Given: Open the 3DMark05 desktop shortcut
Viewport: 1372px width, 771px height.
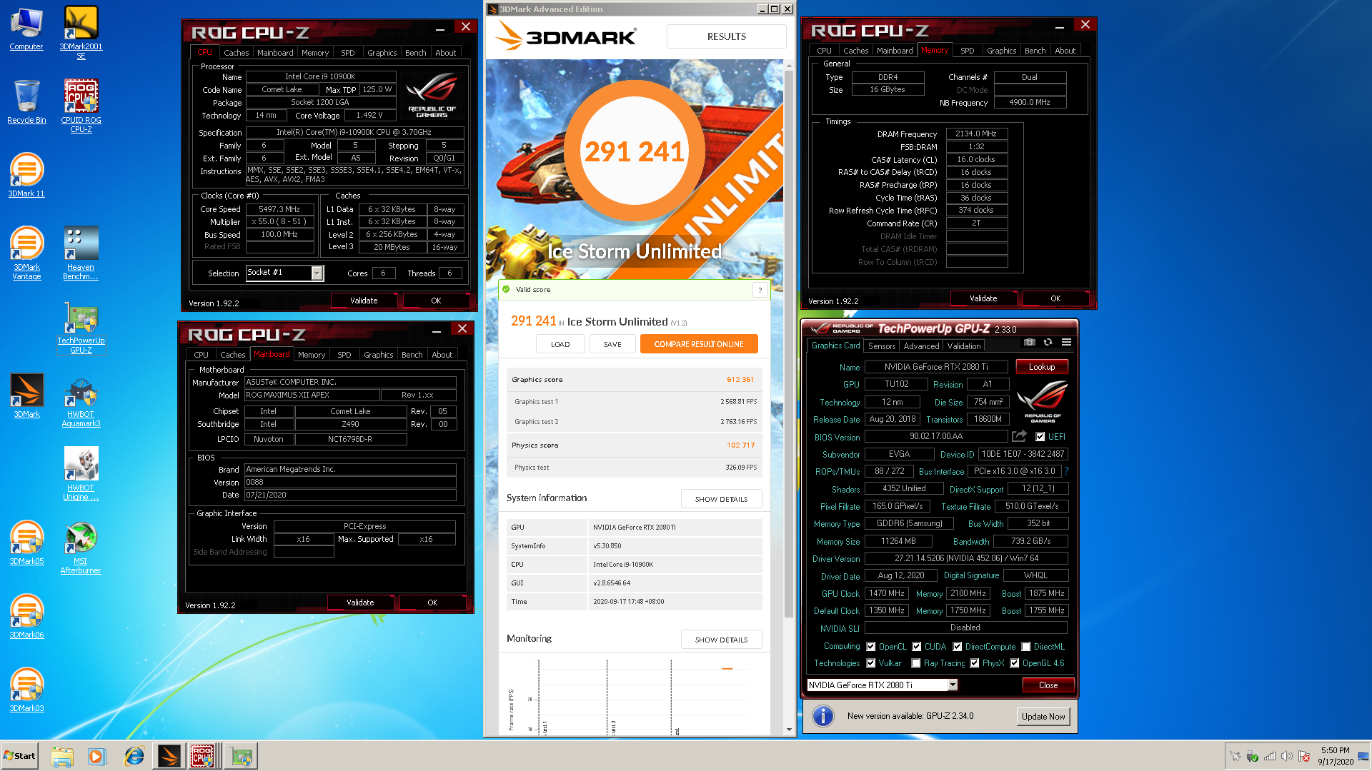Looking at the screenshot, I should tap(26, 543).
